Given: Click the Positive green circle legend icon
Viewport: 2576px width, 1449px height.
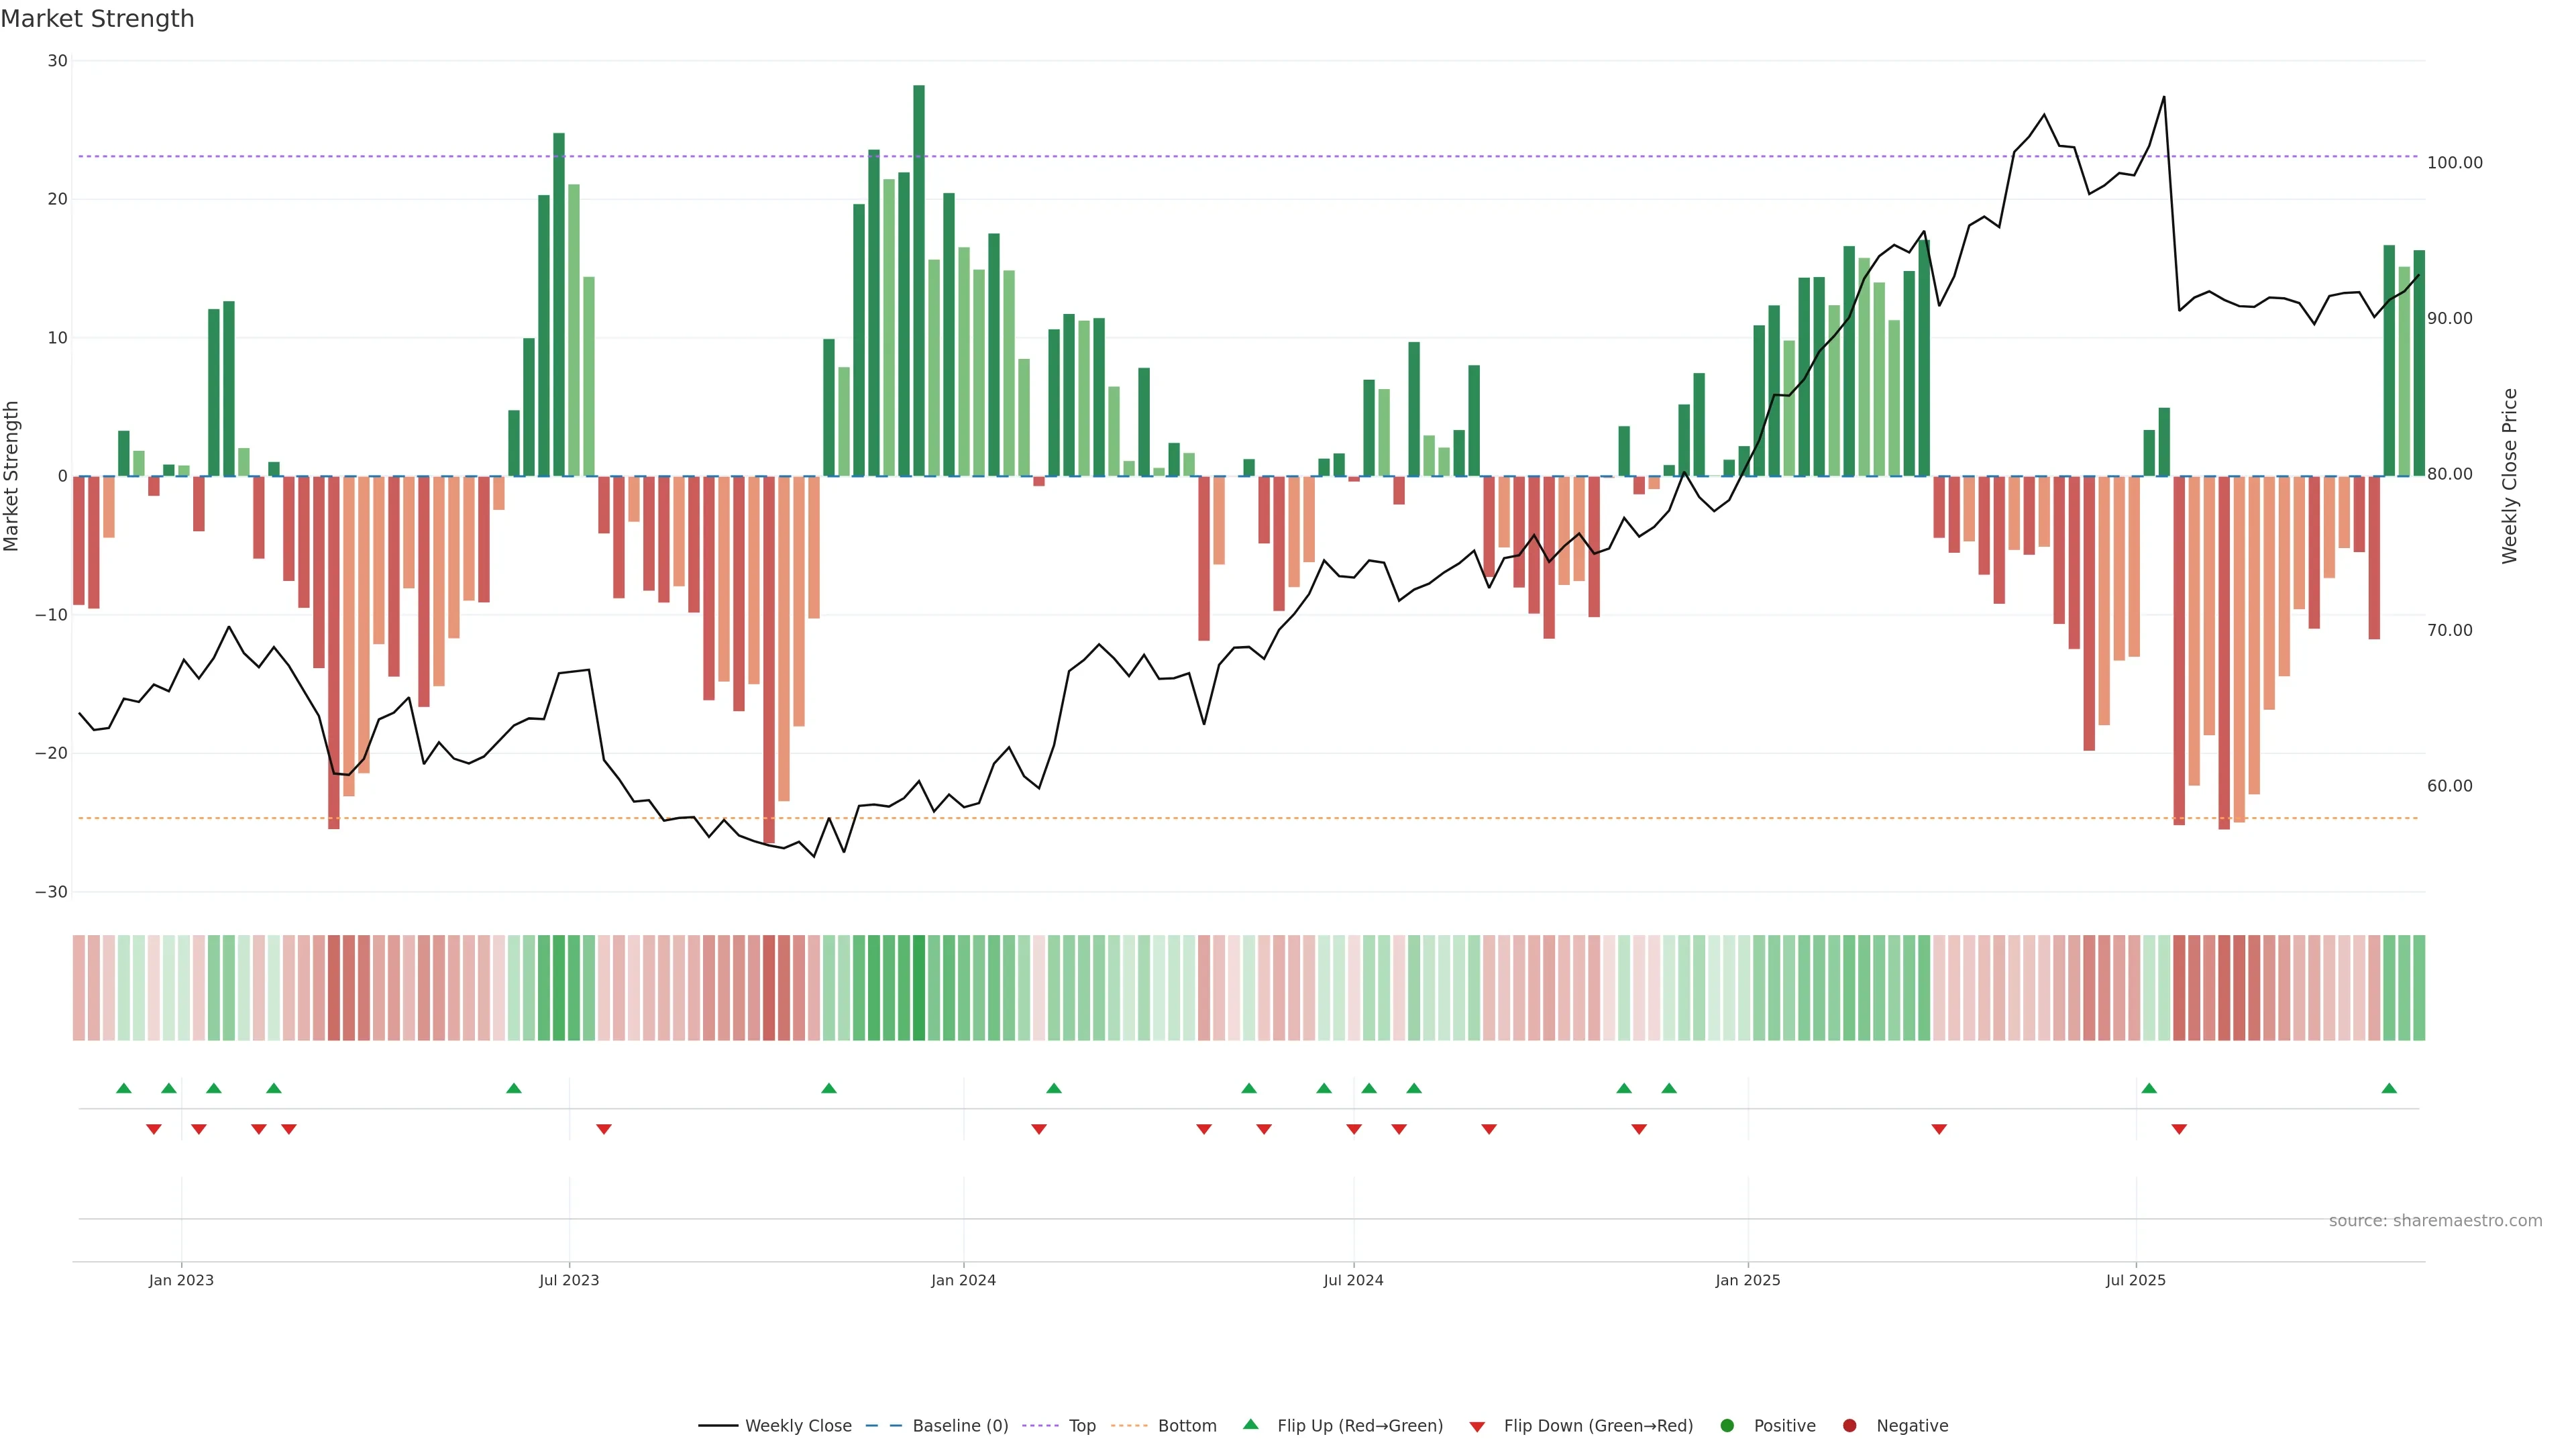Looking at the screenshot, I should click(1727, 1426).
